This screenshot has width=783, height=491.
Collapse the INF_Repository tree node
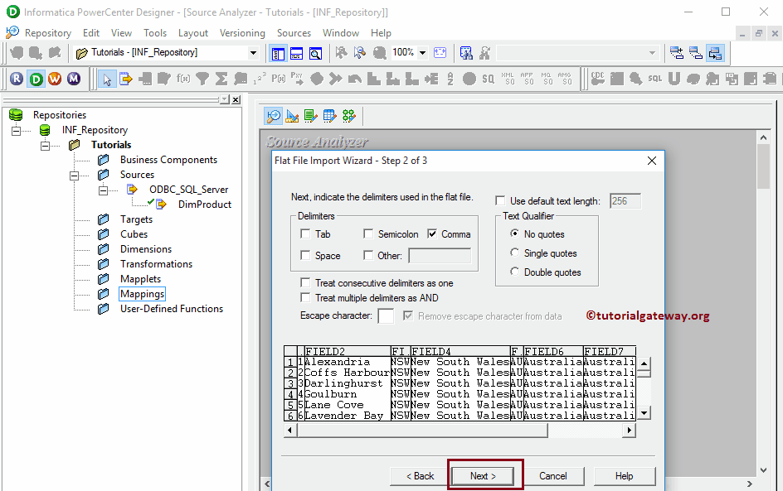[17, 131]
